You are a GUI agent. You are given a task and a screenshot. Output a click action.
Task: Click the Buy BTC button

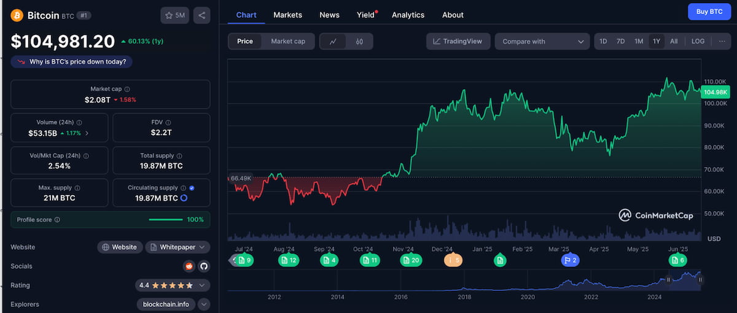coord(709,12)
